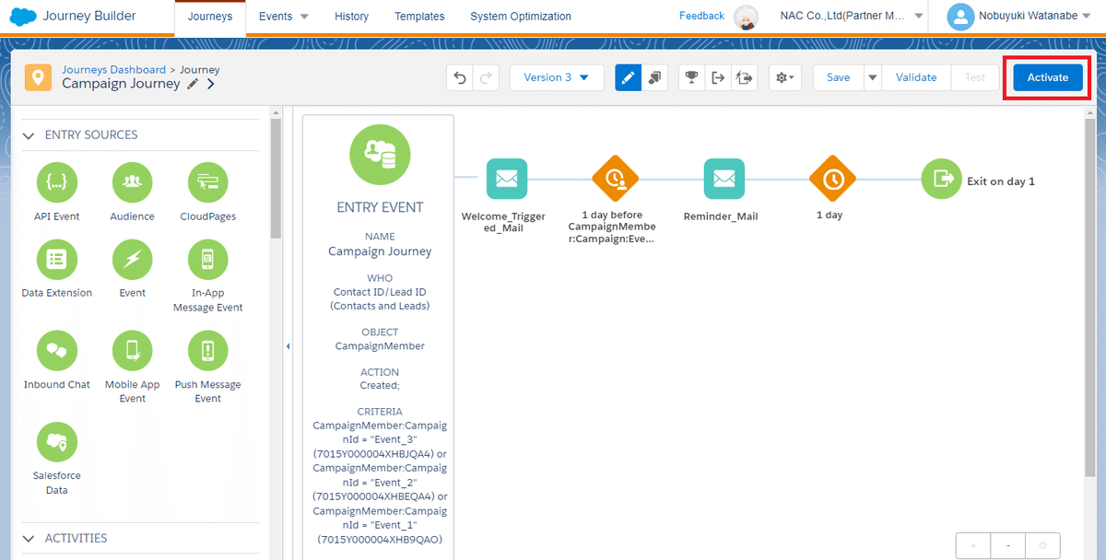1106x560 pixels.
Task: Click the Exit on day 1 icon
Action: pyautogui.click(x=942, y=179)
